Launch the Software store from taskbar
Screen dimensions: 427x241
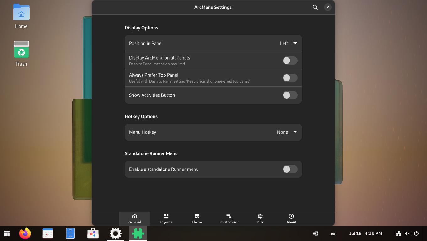pos(93,233)
